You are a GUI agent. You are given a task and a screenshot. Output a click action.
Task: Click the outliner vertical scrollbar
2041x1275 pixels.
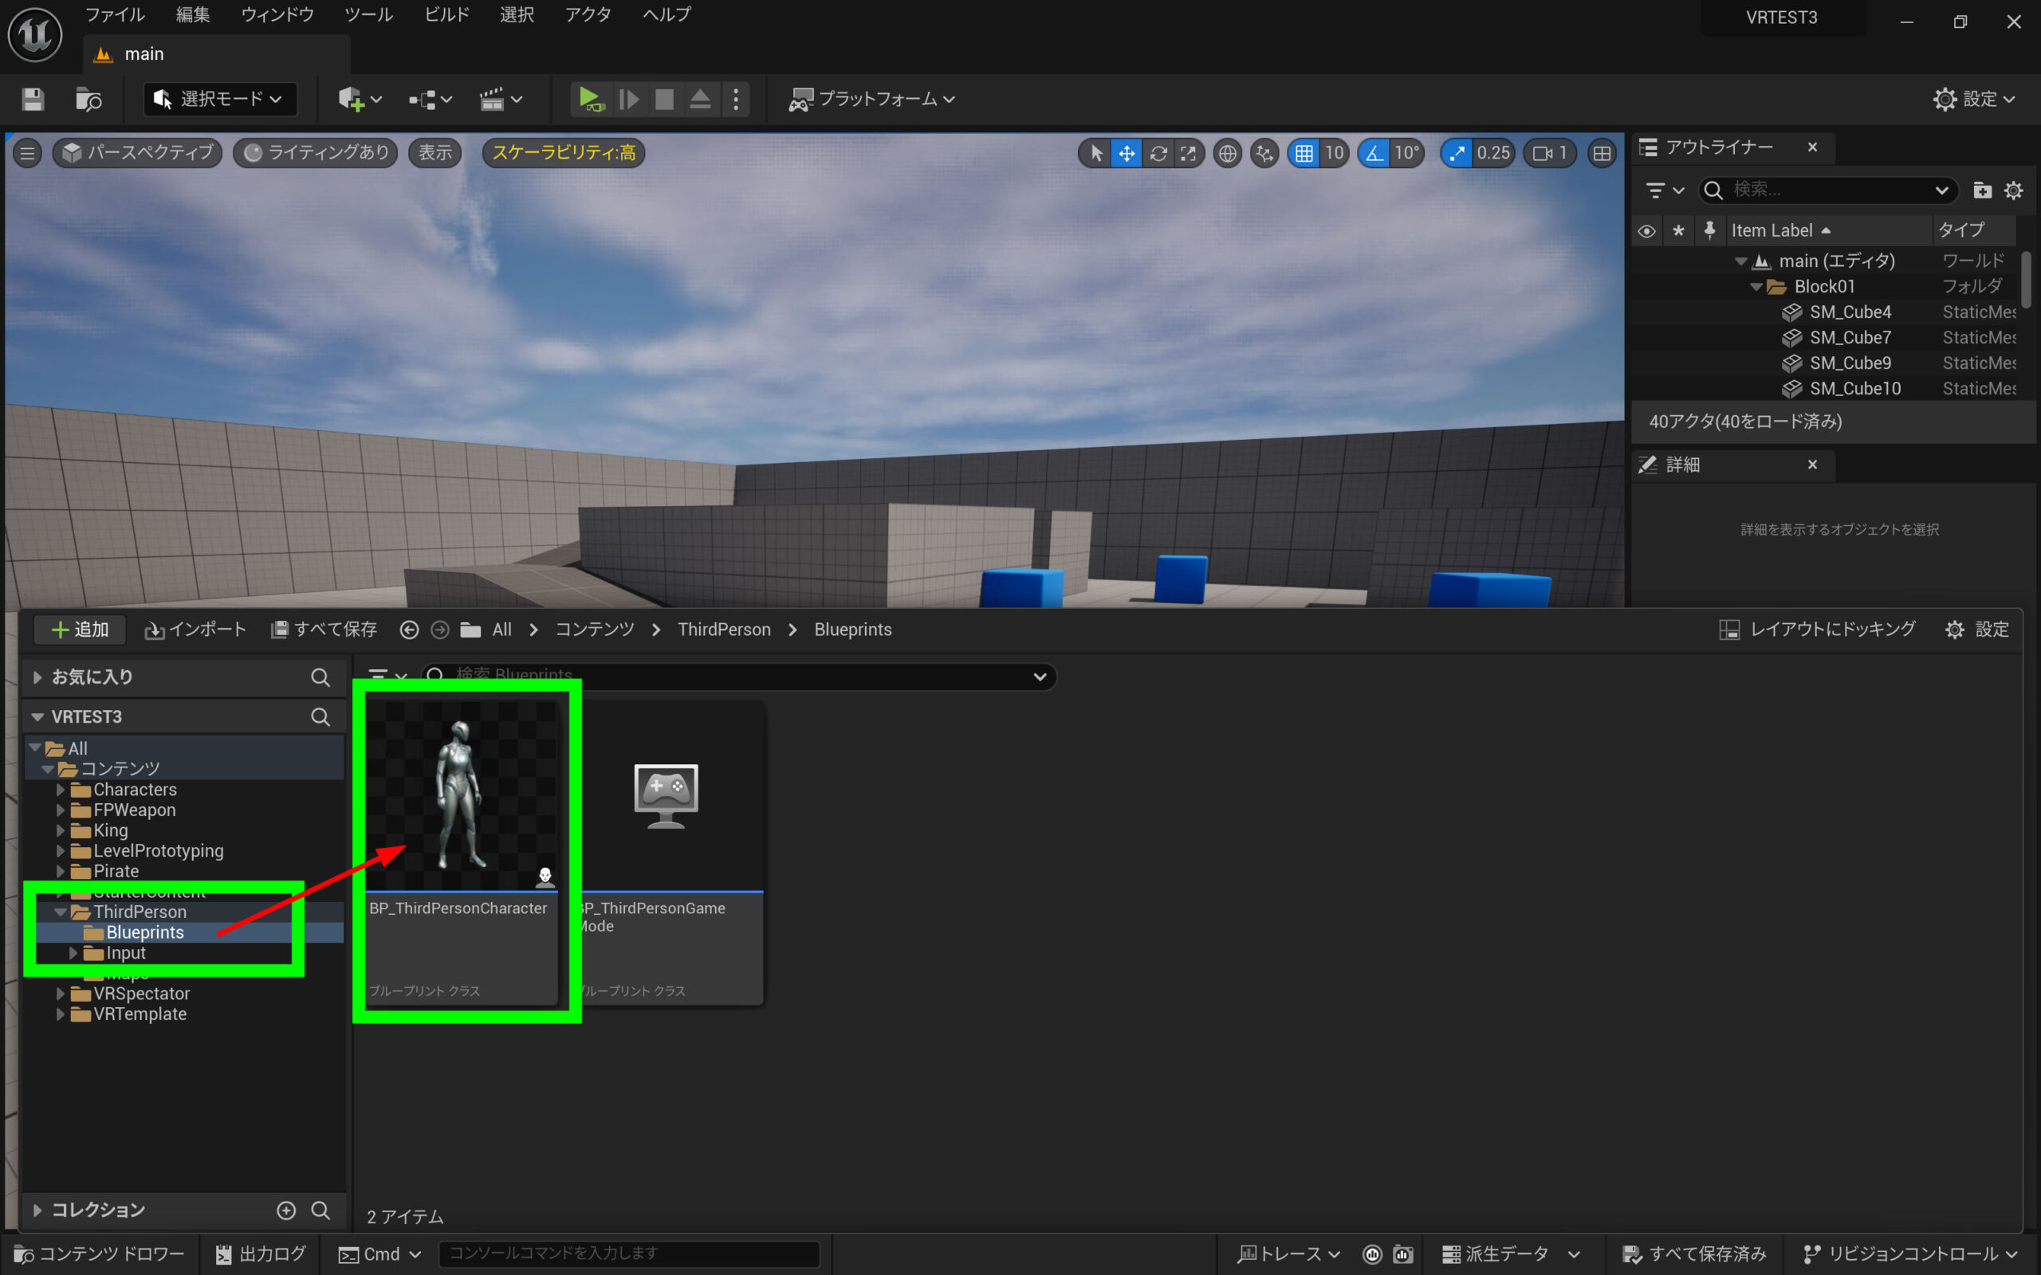2026,278
